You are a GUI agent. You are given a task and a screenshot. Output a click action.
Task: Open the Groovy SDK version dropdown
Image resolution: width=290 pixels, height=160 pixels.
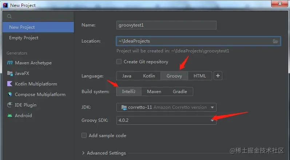[x=166, y=120]
